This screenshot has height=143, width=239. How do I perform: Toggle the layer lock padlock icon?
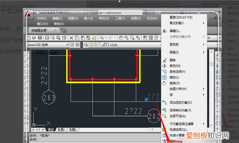click(x=104, y=44)
